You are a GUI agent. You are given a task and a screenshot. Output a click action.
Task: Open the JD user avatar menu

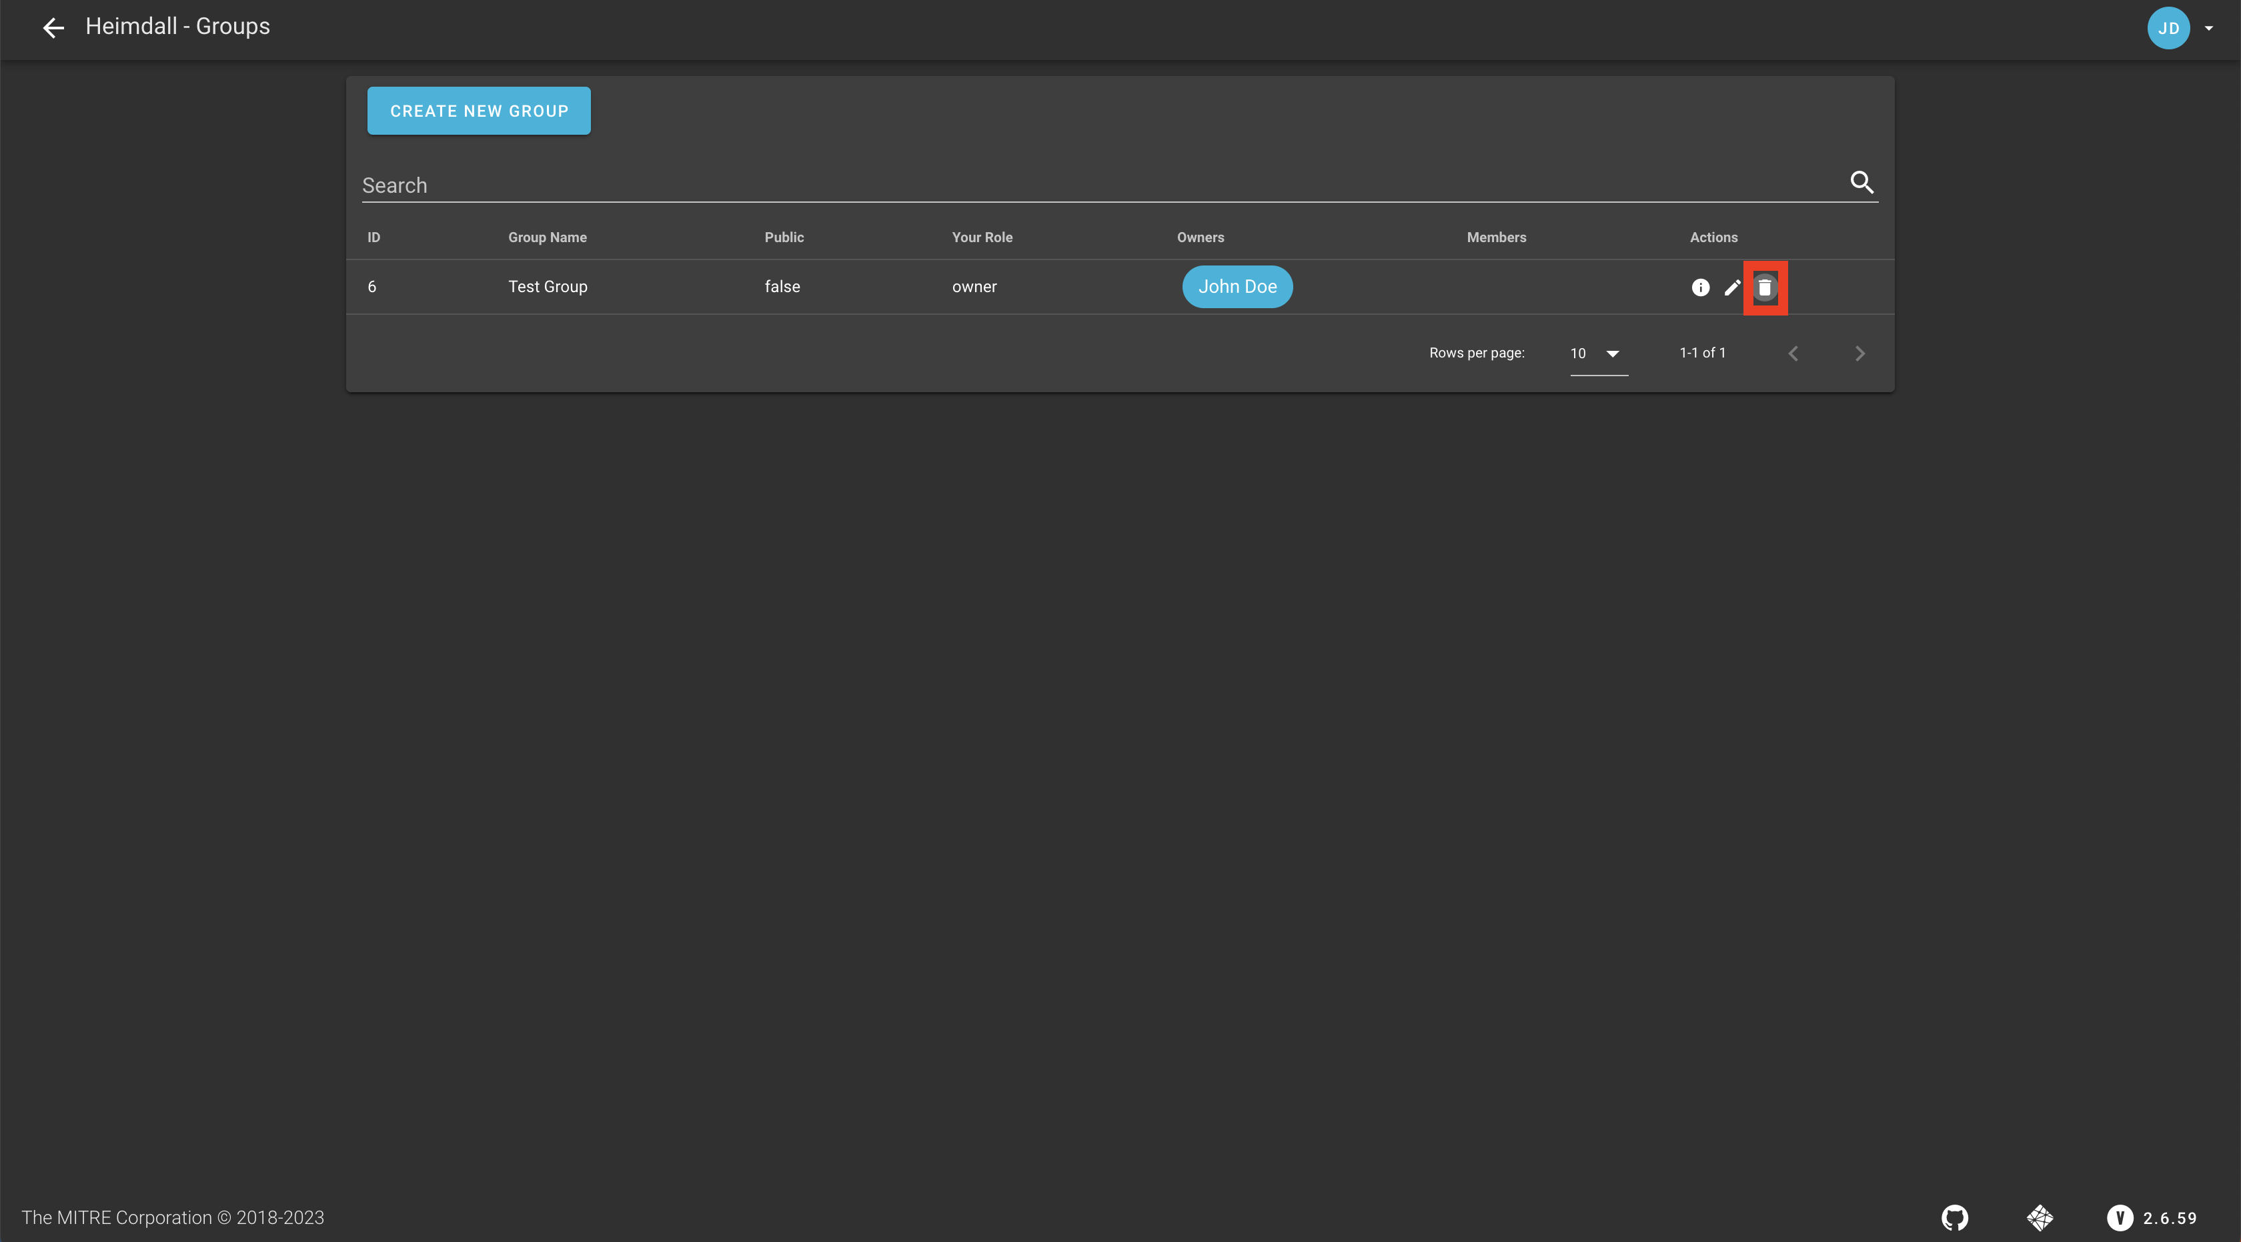point(2168,28)
